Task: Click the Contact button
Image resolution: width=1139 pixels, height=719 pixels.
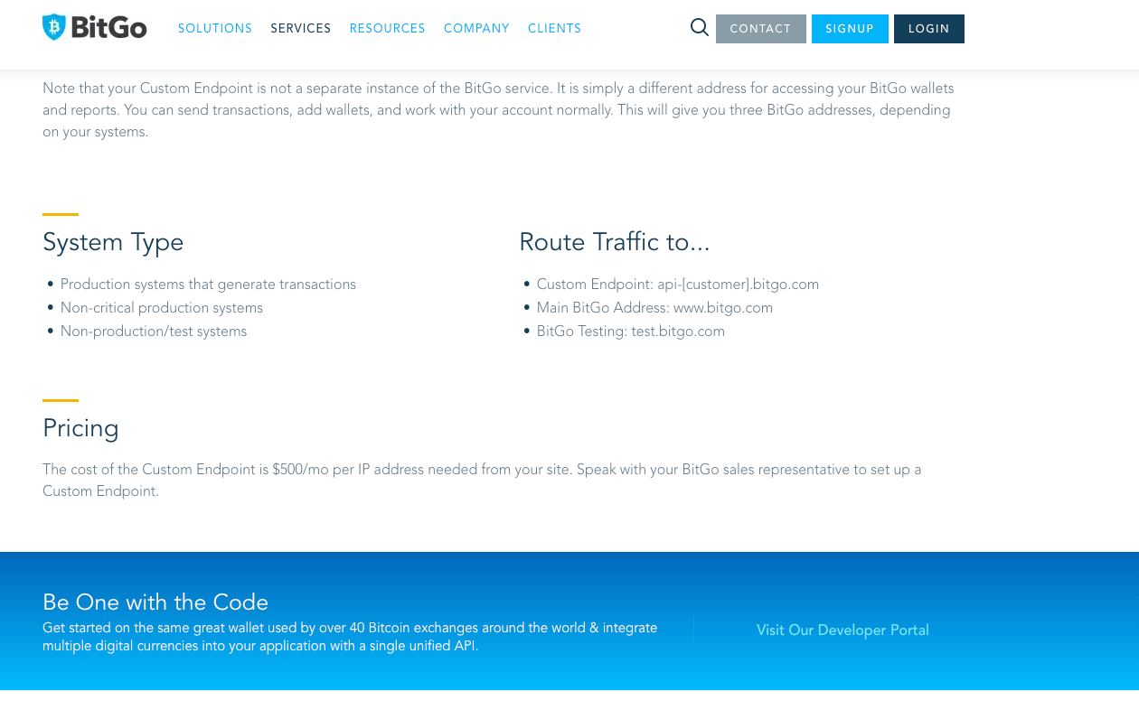Action: tap(761, 29)
